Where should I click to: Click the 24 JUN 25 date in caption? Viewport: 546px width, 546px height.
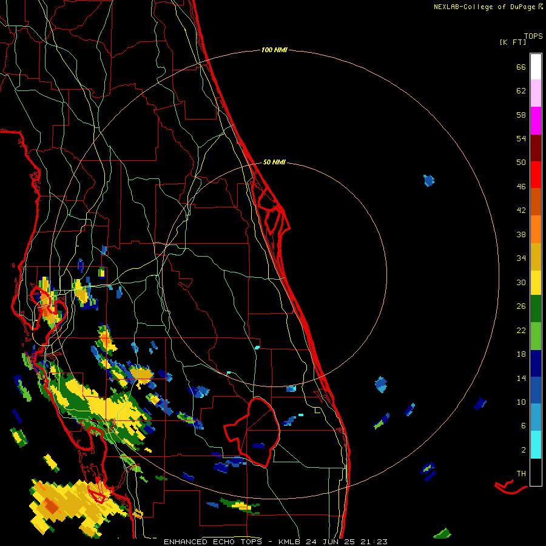point(331,542)
